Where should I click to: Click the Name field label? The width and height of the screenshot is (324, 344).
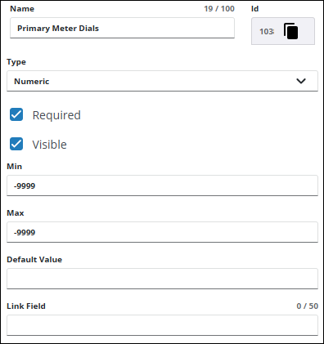(x=22, y=9)
